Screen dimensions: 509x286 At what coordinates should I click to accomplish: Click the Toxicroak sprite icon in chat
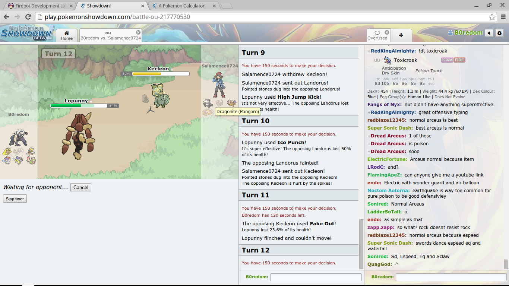point(388,60)
